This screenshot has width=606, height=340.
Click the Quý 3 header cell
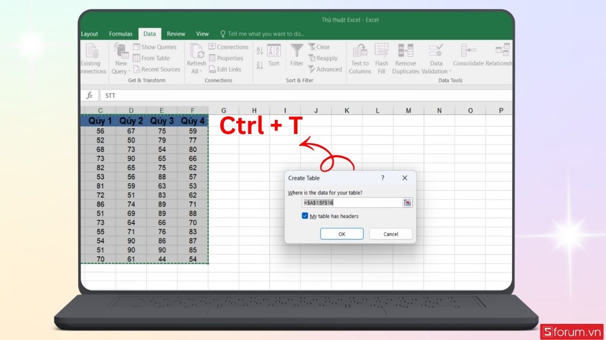click(x=162, y=121)
